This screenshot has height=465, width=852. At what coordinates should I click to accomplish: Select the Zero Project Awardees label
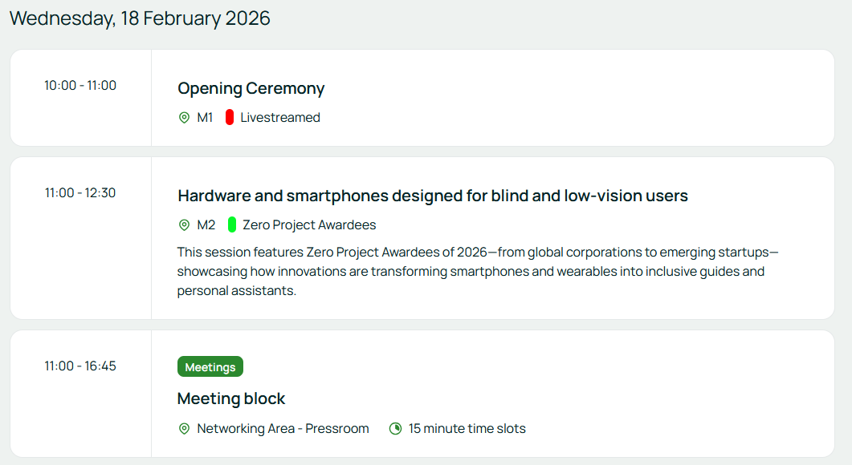point(309,225)
